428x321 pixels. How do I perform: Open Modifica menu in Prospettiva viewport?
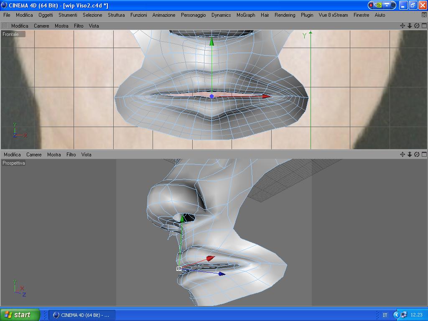[x=12, y=155]
